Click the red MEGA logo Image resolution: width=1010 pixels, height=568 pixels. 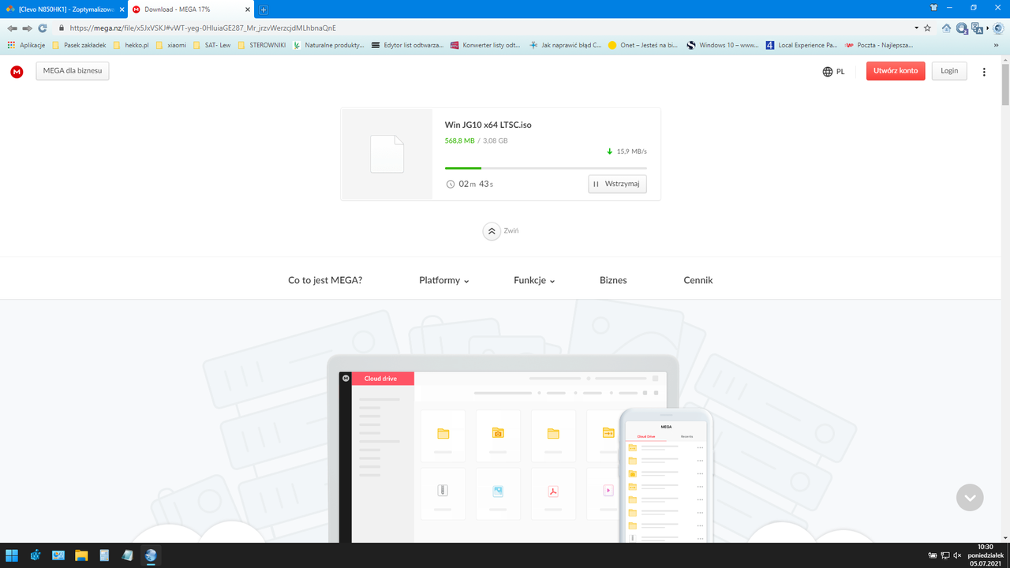[17, 72]
